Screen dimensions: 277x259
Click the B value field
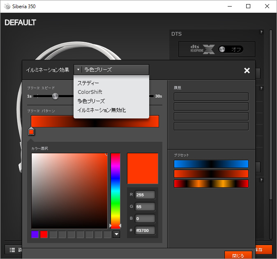145,218
